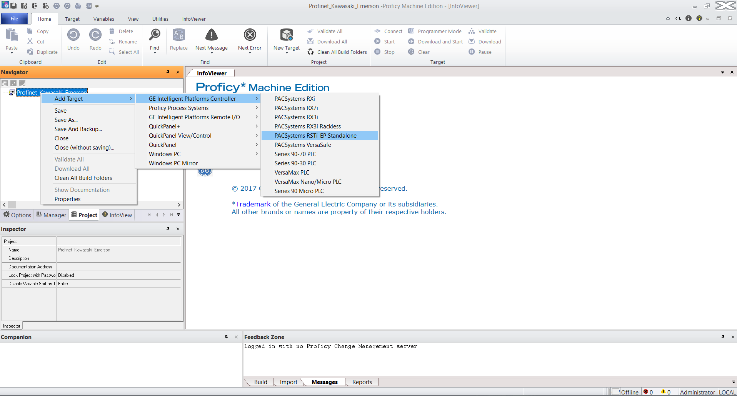Pin the Inspector panel
Viewport: 737px width, 396px height.
168,229
